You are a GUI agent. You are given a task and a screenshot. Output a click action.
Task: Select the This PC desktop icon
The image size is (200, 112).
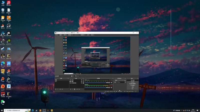click(3, 3)
